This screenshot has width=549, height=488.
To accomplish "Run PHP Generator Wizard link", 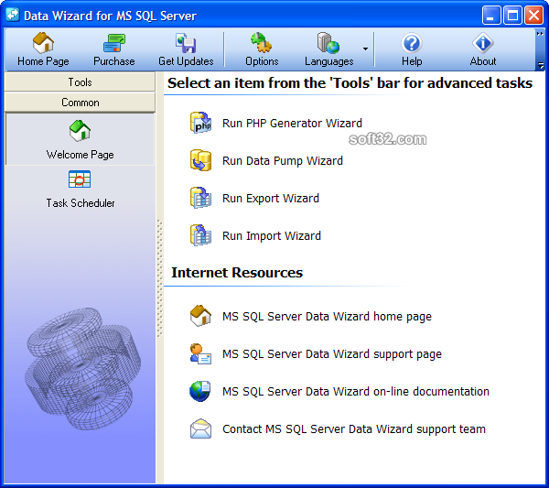I will point(292,124).
